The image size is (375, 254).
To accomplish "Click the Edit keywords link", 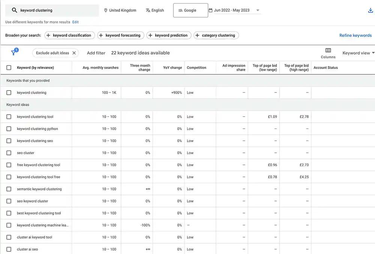I will coord(75,22).
